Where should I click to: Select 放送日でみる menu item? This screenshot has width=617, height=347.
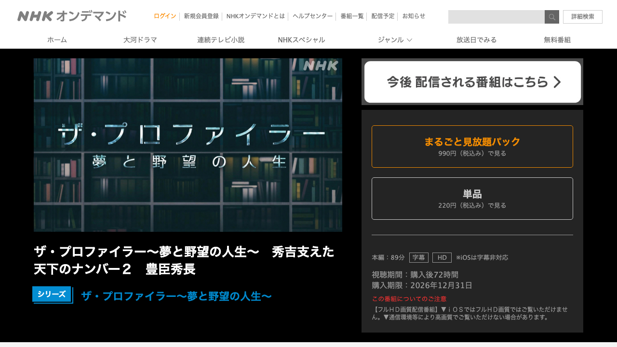[x=476, y=40]
